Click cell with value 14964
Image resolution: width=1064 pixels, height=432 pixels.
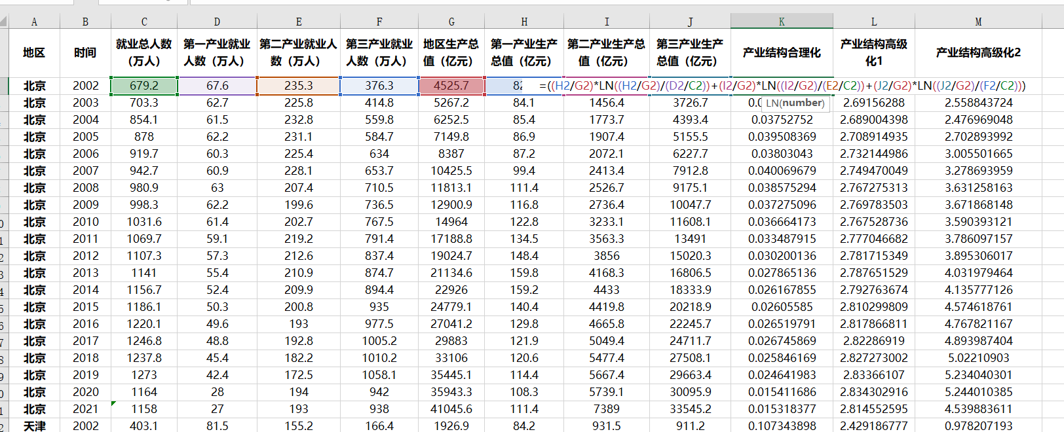[451, 222]
